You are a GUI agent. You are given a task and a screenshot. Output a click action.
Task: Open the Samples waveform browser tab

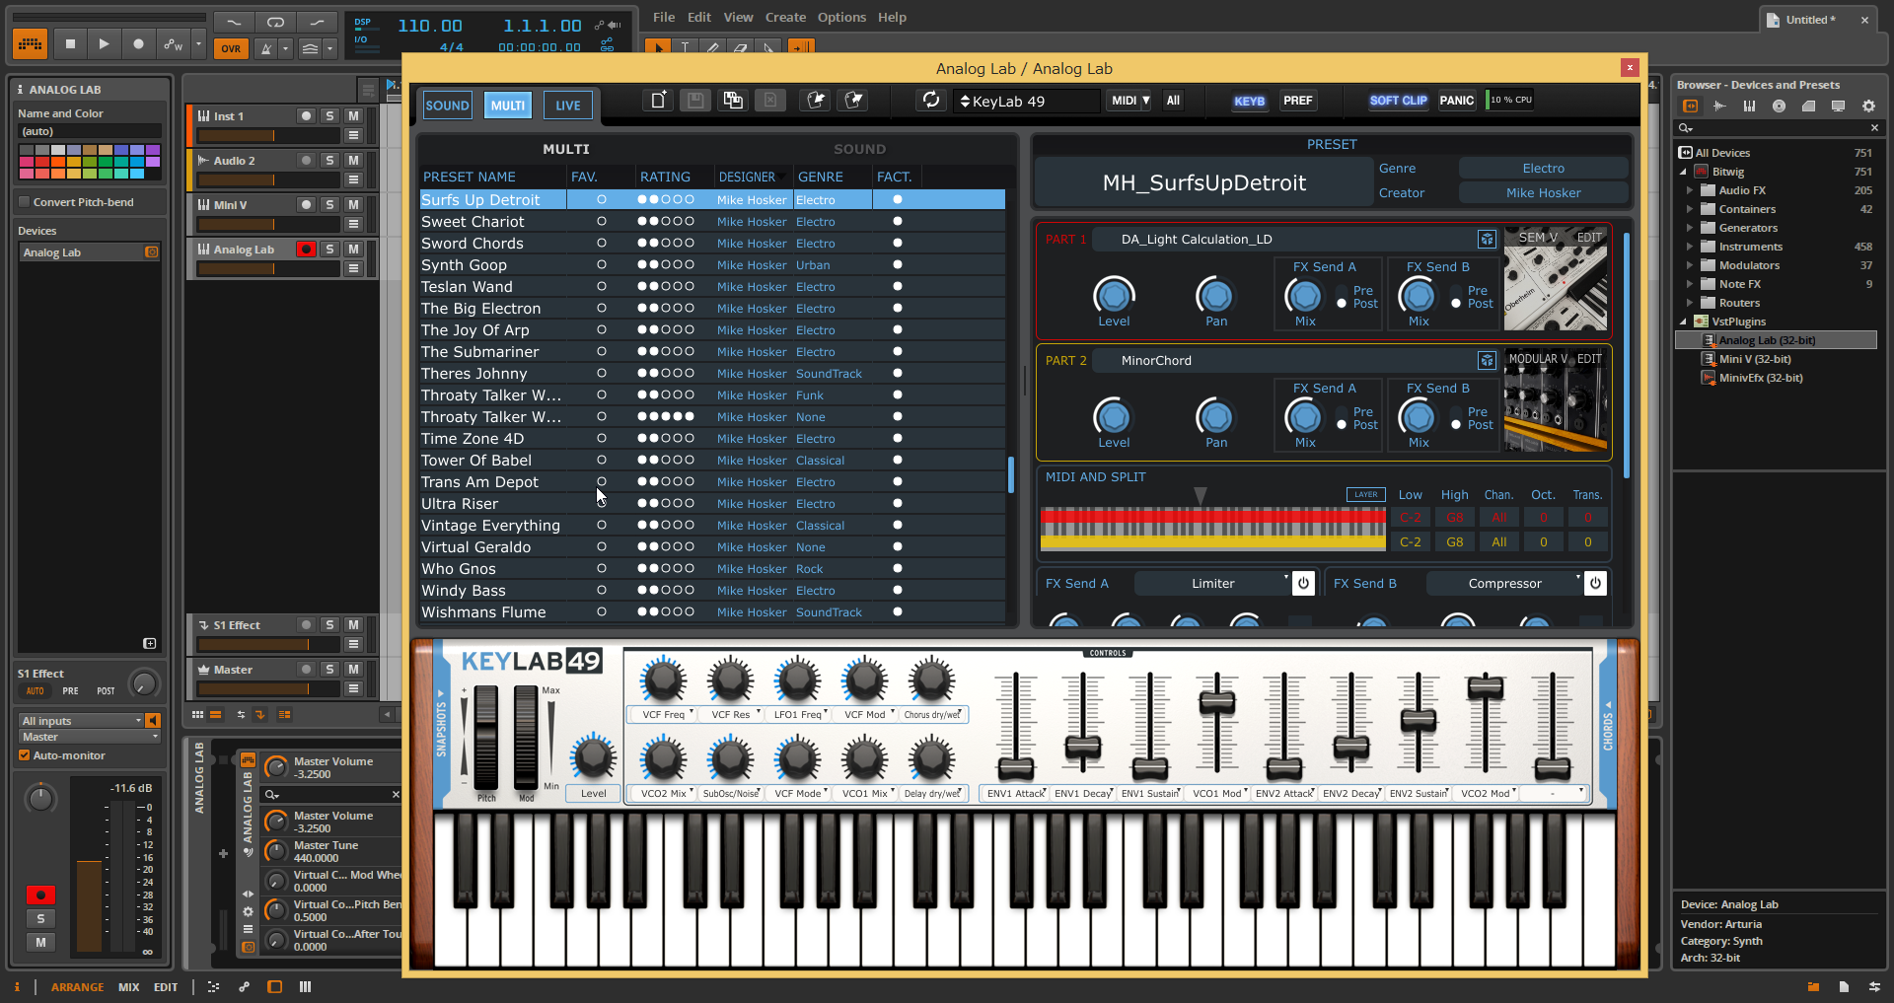pos(1719,106)
